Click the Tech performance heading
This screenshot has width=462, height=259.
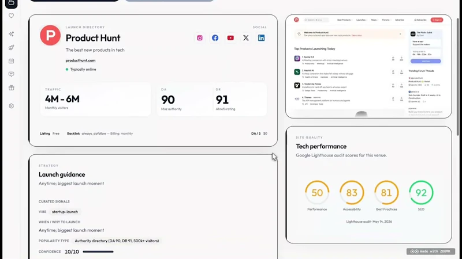click(321, 146)
